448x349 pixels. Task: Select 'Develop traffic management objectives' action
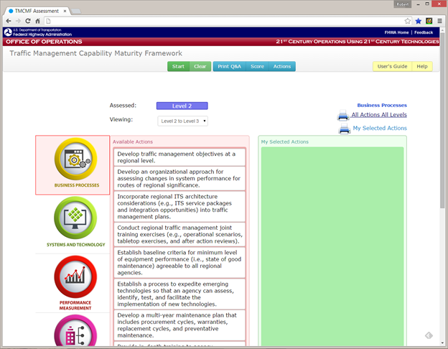point(179,157)
